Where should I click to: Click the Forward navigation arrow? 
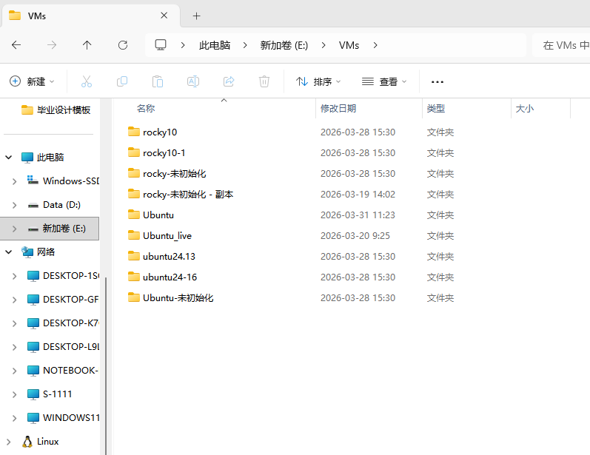(x=52, y=45)
